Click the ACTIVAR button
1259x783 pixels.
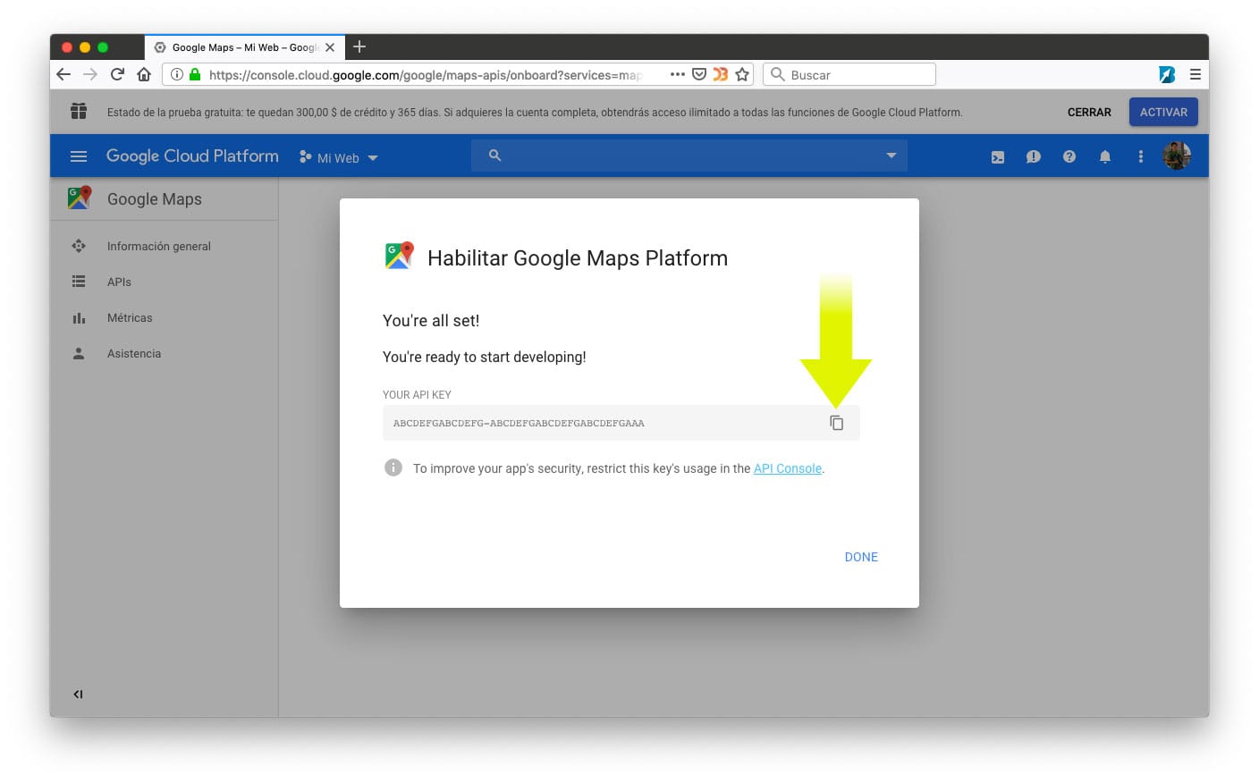(x=1163, y=112)
